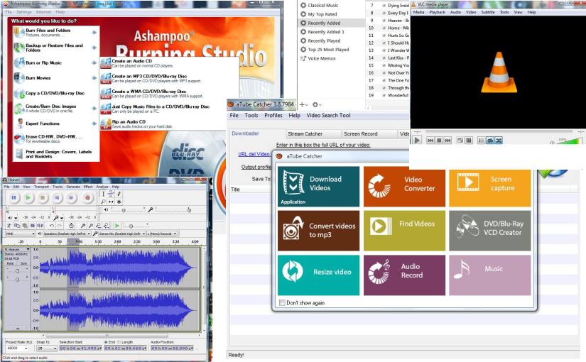Select the End radio button in Audacity
The width and height of the screenshot is (586, 362).
(106, 342)
